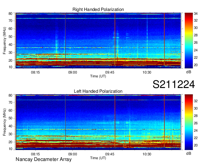
Task: Click the dB unit label under upper color bar
Action: pyautogui.click(x=189, y=72)
